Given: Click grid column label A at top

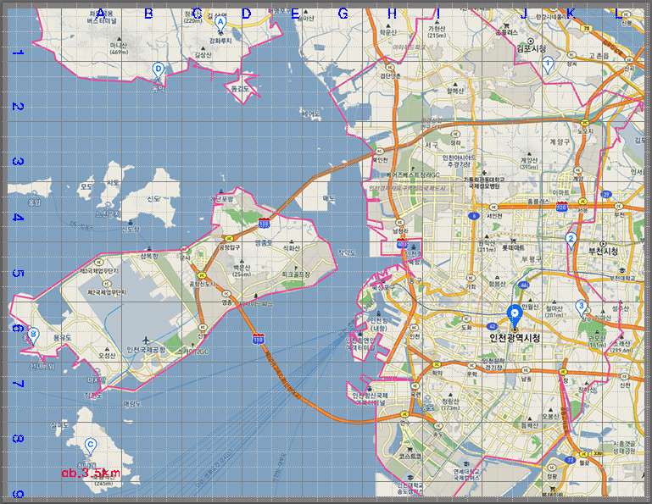Looking at the screenshot, I should [100, 13].
